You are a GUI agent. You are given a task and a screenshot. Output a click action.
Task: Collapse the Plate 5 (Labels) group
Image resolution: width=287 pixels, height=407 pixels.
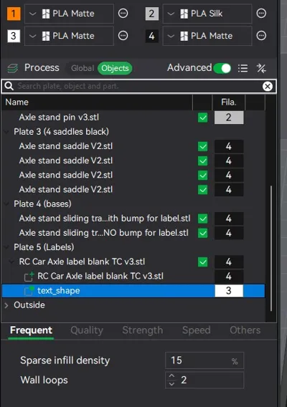(x=6, y=247)
